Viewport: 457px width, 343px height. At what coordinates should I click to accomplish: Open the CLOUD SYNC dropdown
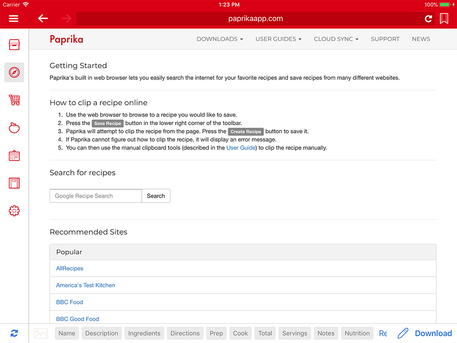coord(336,39)
